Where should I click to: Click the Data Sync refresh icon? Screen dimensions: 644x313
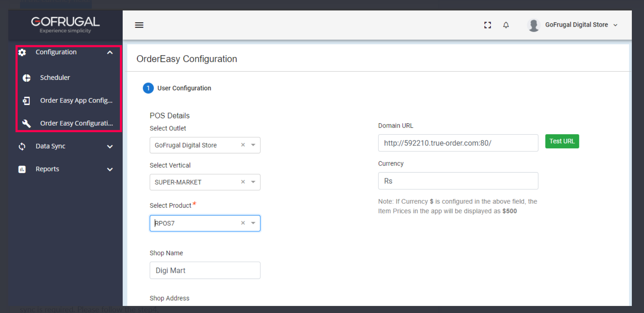coord(22,146)
